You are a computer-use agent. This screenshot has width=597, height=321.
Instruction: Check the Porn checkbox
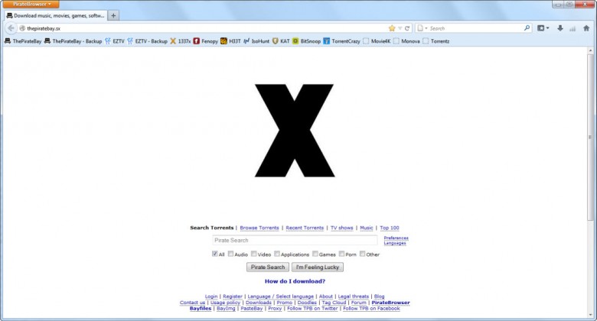341,254
